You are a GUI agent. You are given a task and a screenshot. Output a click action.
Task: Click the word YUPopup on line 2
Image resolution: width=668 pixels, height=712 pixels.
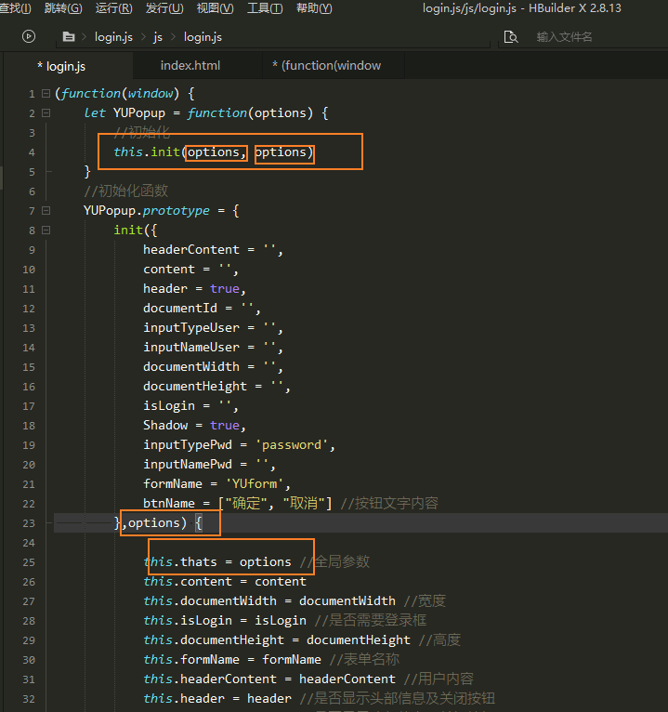click(x=139, y=113)
